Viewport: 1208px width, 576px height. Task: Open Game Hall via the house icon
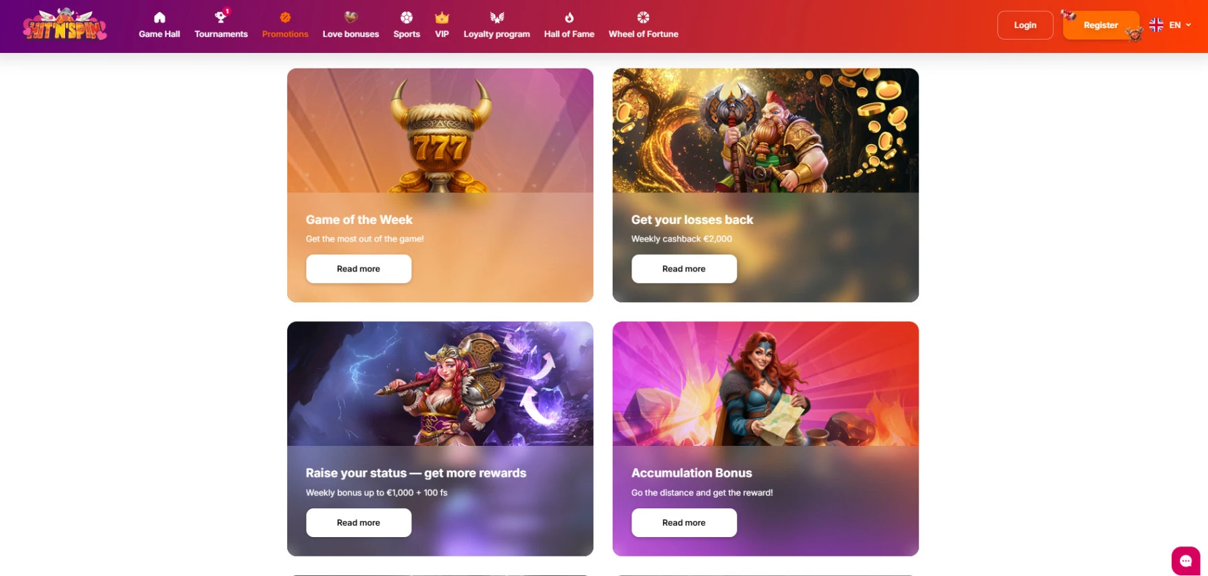tap(159, 17)
